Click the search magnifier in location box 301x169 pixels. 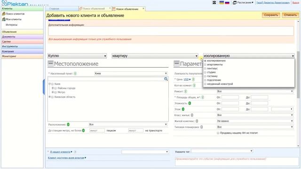[x=166, y=79]
